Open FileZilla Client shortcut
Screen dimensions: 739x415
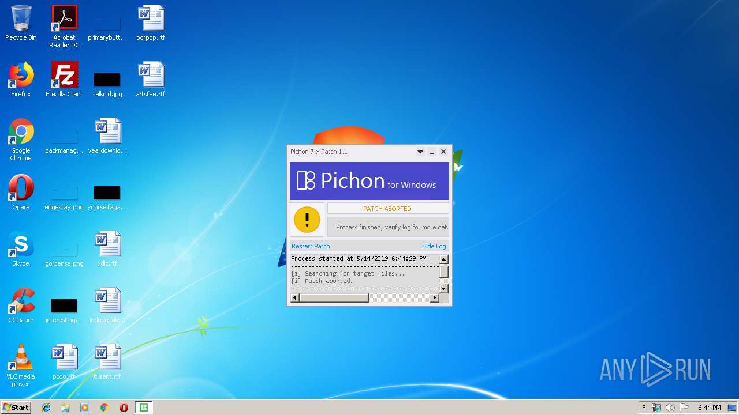point(64,80)
